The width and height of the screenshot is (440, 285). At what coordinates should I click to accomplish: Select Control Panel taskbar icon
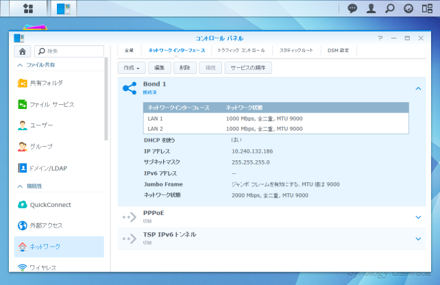(64, 8)
